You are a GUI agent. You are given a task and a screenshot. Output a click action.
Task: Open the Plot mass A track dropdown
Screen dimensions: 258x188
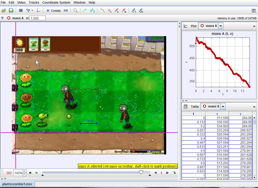click(x=221, y=26)
